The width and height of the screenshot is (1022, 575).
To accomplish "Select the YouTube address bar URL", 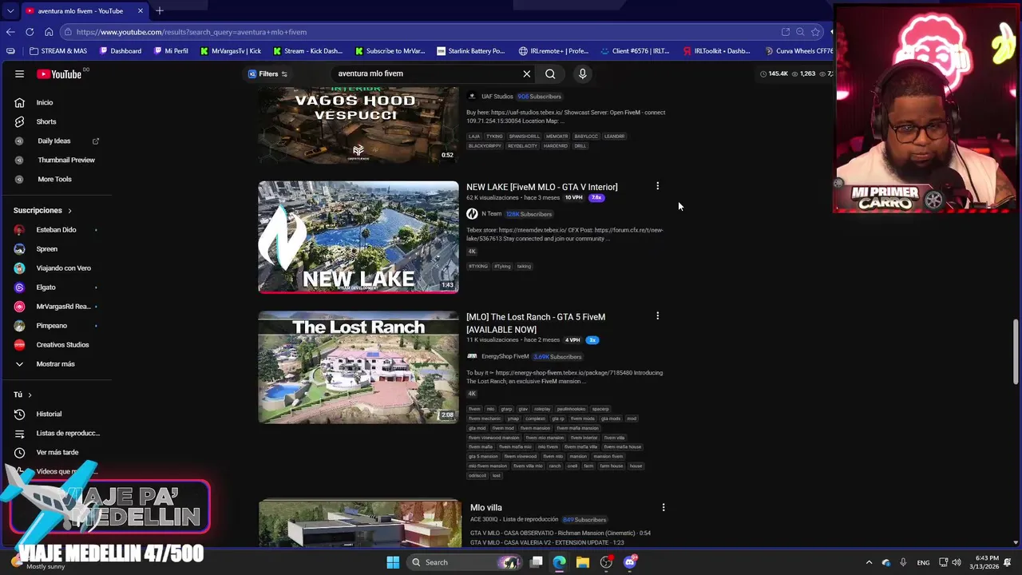I will pos(192,32).
